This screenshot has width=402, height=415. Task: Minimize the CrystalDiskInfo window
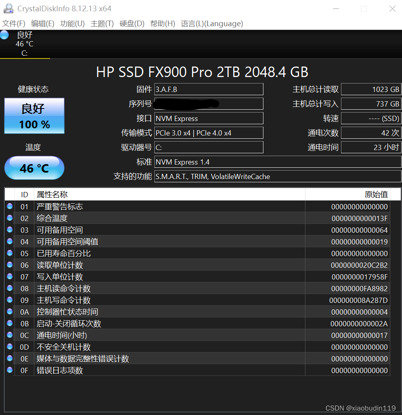(336, 9)
